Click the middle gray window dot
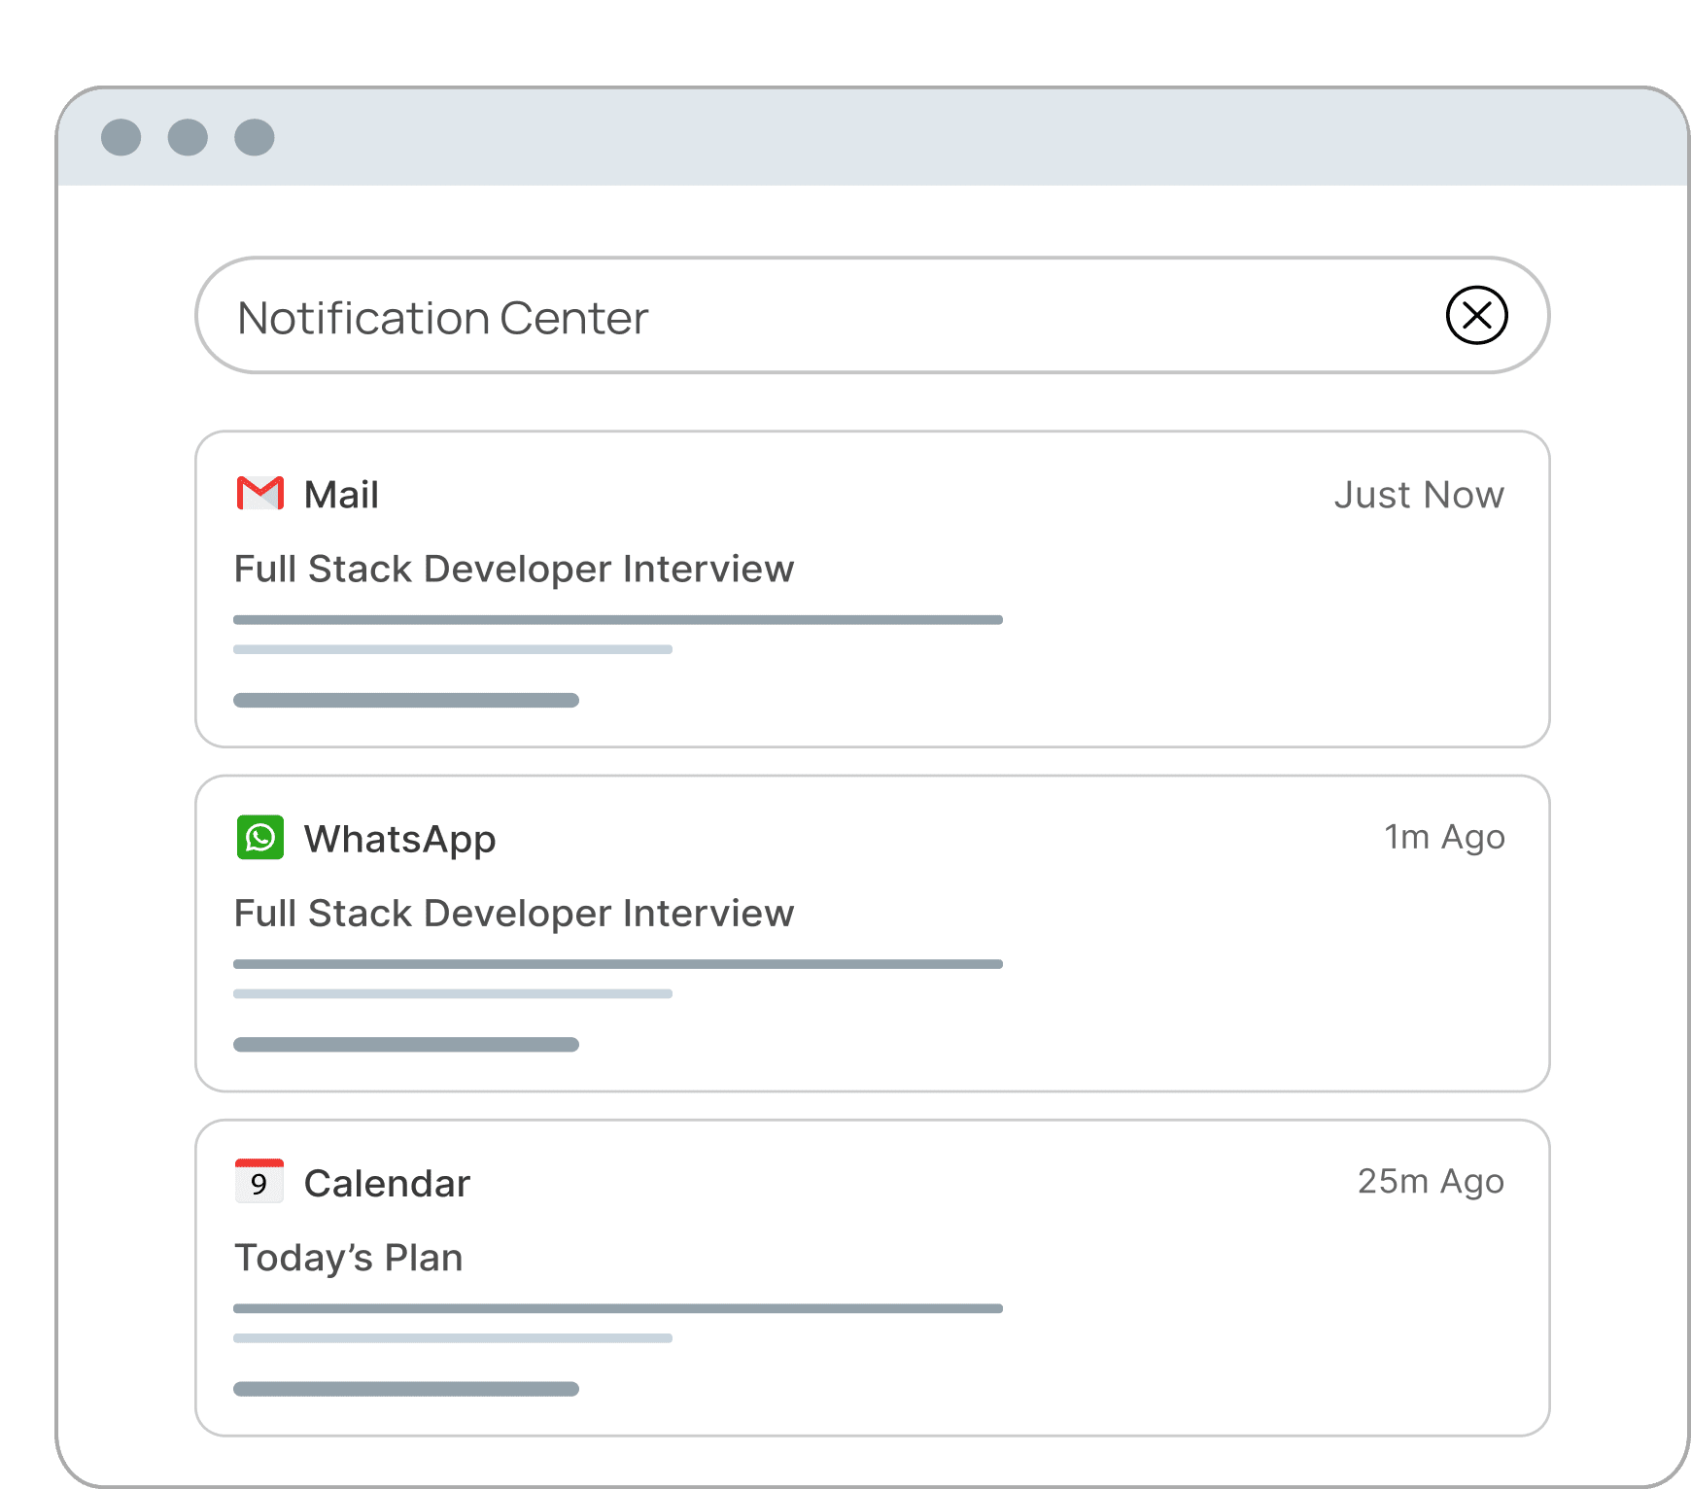The width and height of the screenshot is (1691, 1489). (188, 138)
